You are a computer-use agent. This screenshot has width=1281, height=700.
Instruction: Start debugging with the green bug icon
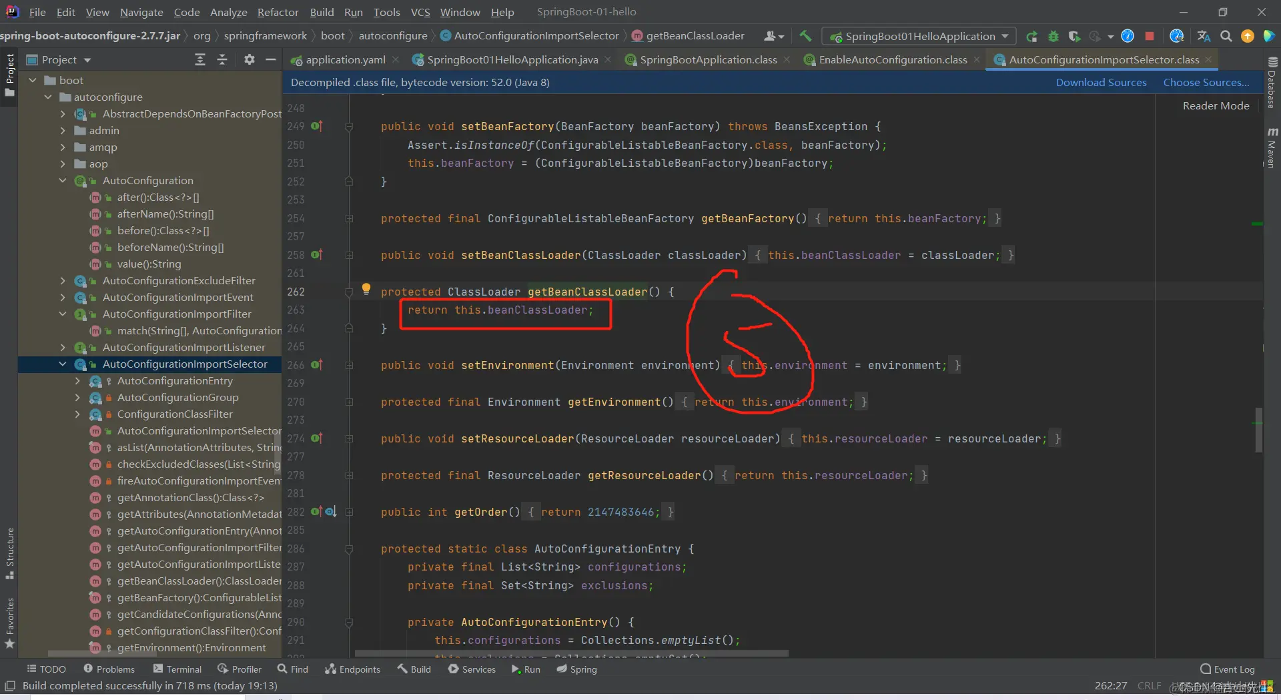coord(1053,36)
